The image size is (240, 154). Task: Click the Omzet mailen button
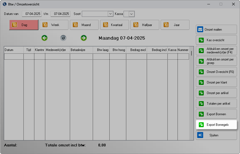[216, 29]
